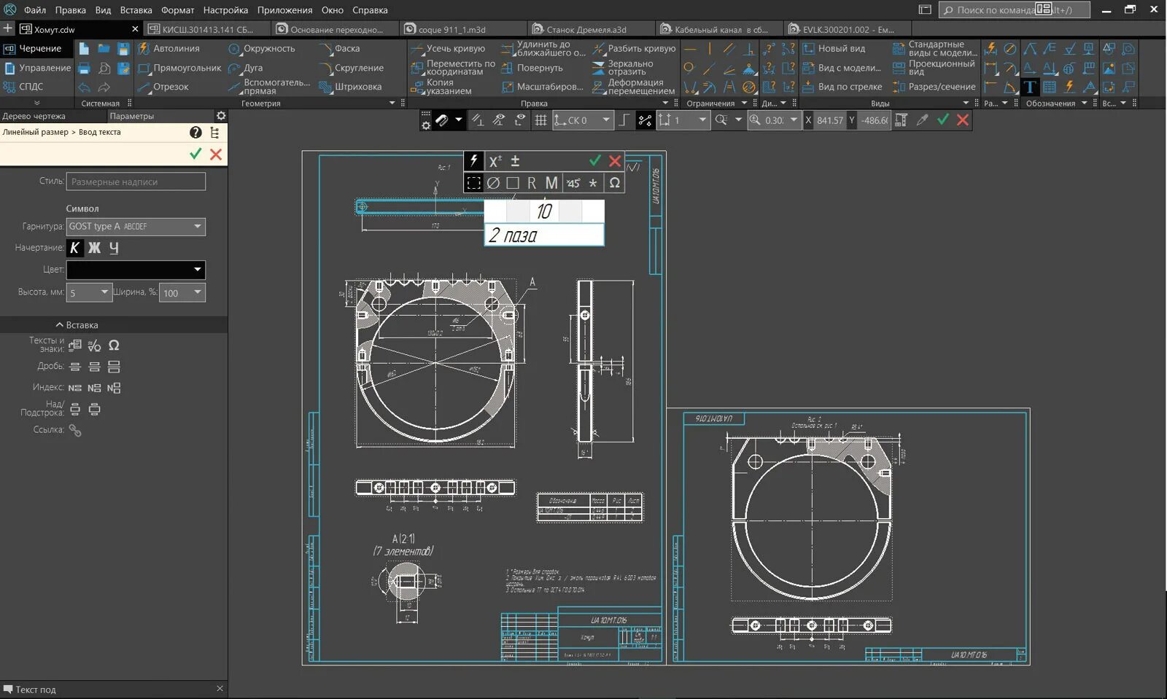
Task: Expand the Геометрия panel group
Action: click(392, 104)
